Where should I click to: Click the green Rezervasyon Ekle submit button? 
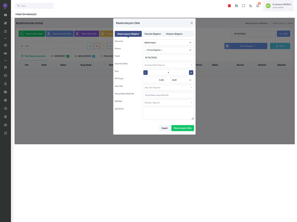183,128
